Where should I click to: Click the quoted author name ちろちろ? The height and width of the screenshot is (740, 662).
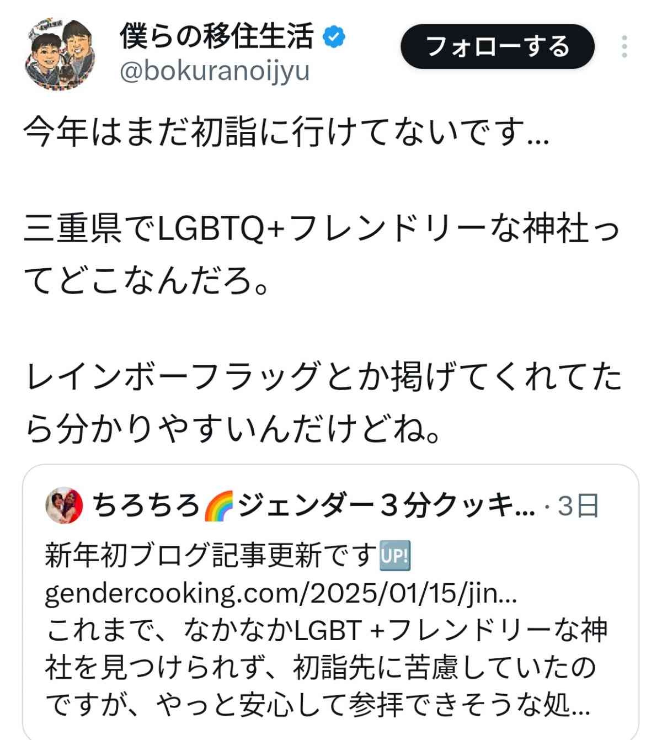(146, 505)
